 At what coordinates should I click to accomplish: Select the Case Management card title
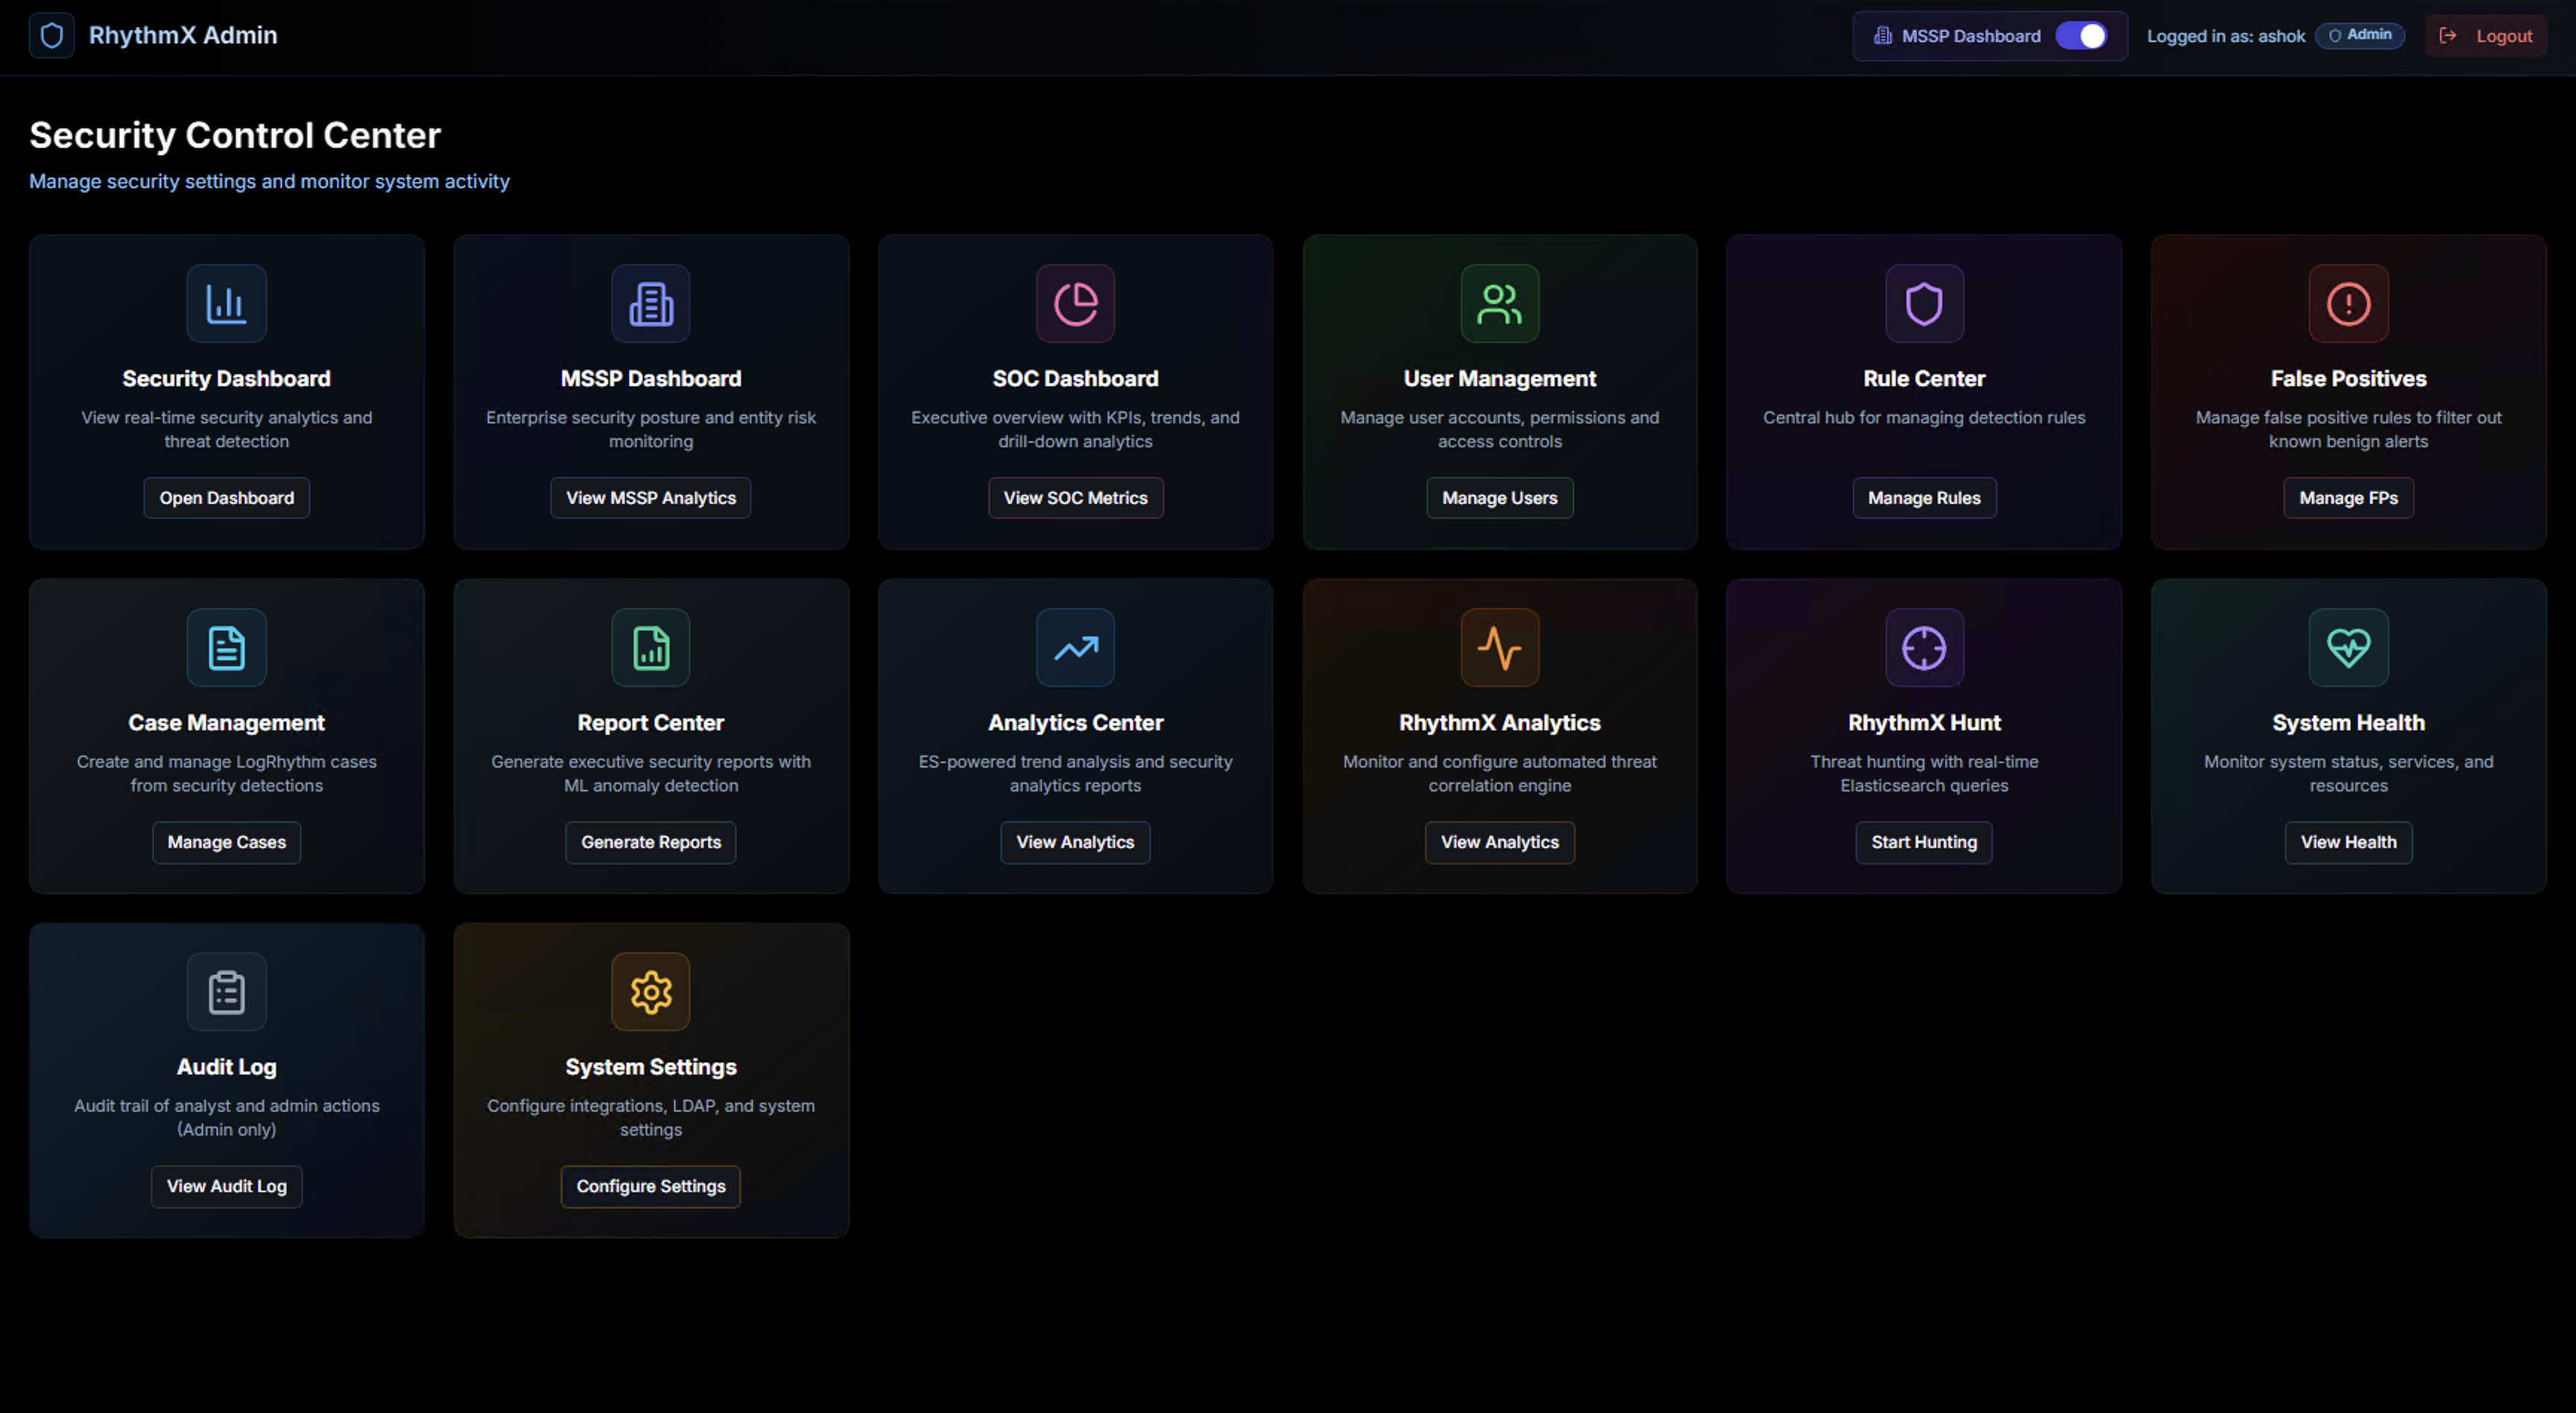[x=226, y=722]
